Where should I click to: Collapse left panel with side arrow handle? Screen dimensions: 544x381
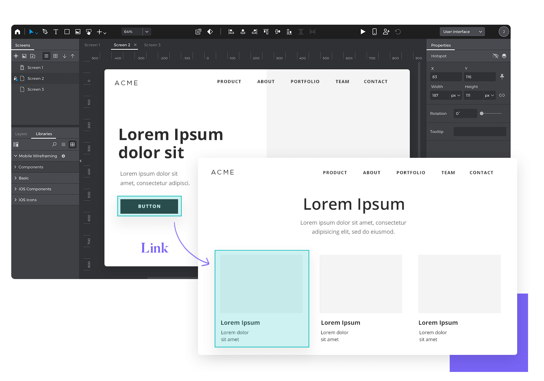[x=81, y=161]
